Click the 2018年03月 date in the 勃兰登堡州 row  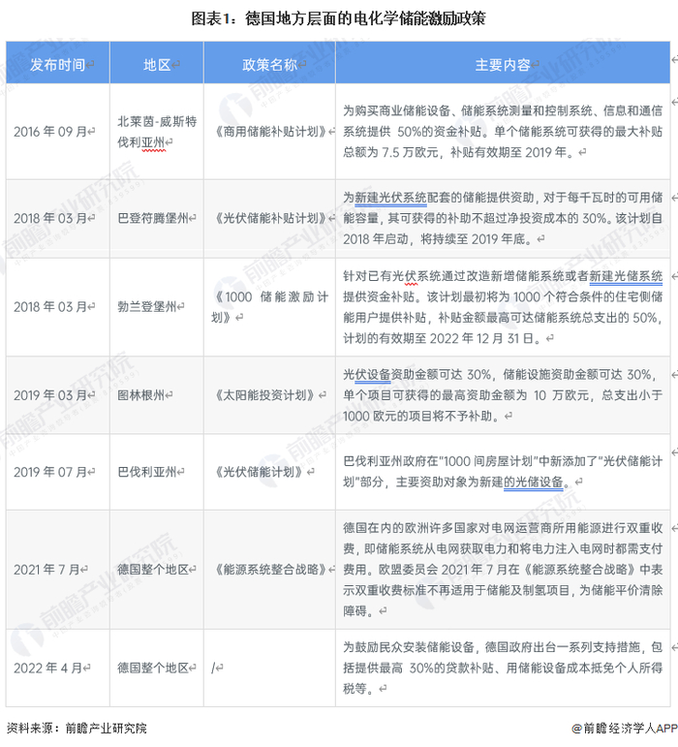coord(50,307)
